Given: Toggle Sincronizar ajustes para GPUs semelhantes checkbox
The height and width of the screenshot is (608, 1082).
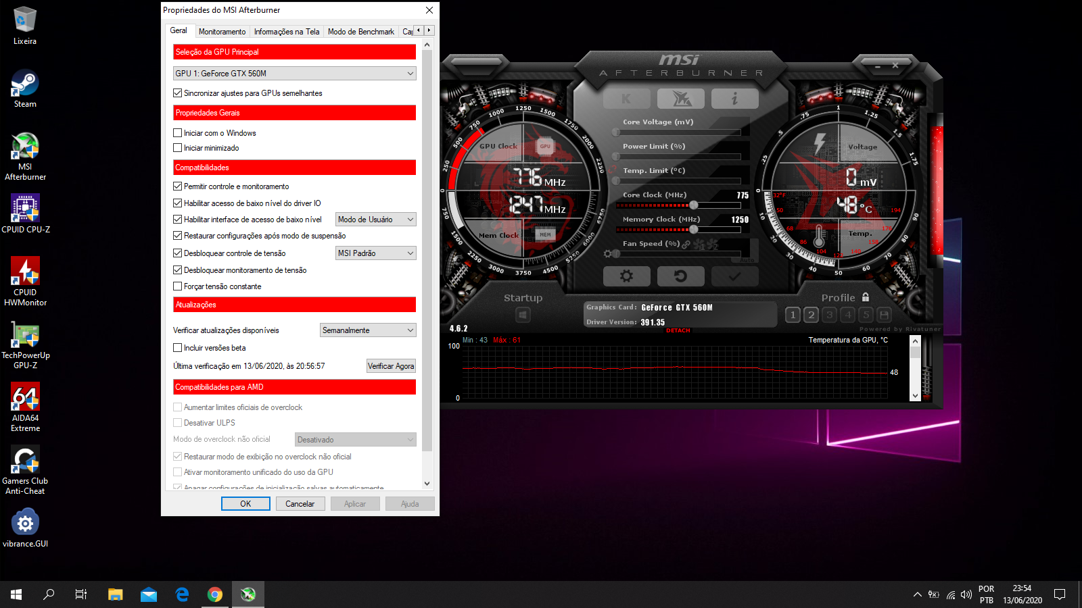Looking at the screenshot, I should pyautogui.click(x=178, y=93).
